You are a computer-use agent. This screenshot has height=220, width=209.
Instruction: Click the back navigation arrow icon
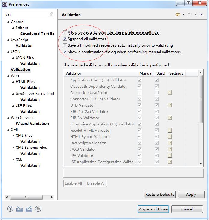point(178,14)
